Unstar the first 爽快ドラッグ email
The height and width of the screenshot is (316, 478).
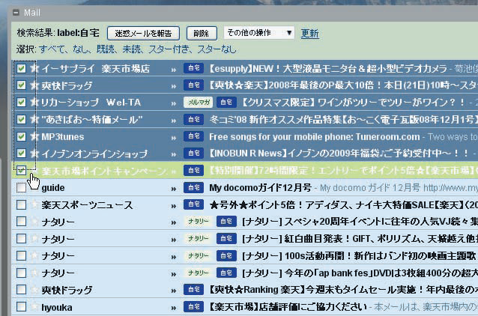34,85
